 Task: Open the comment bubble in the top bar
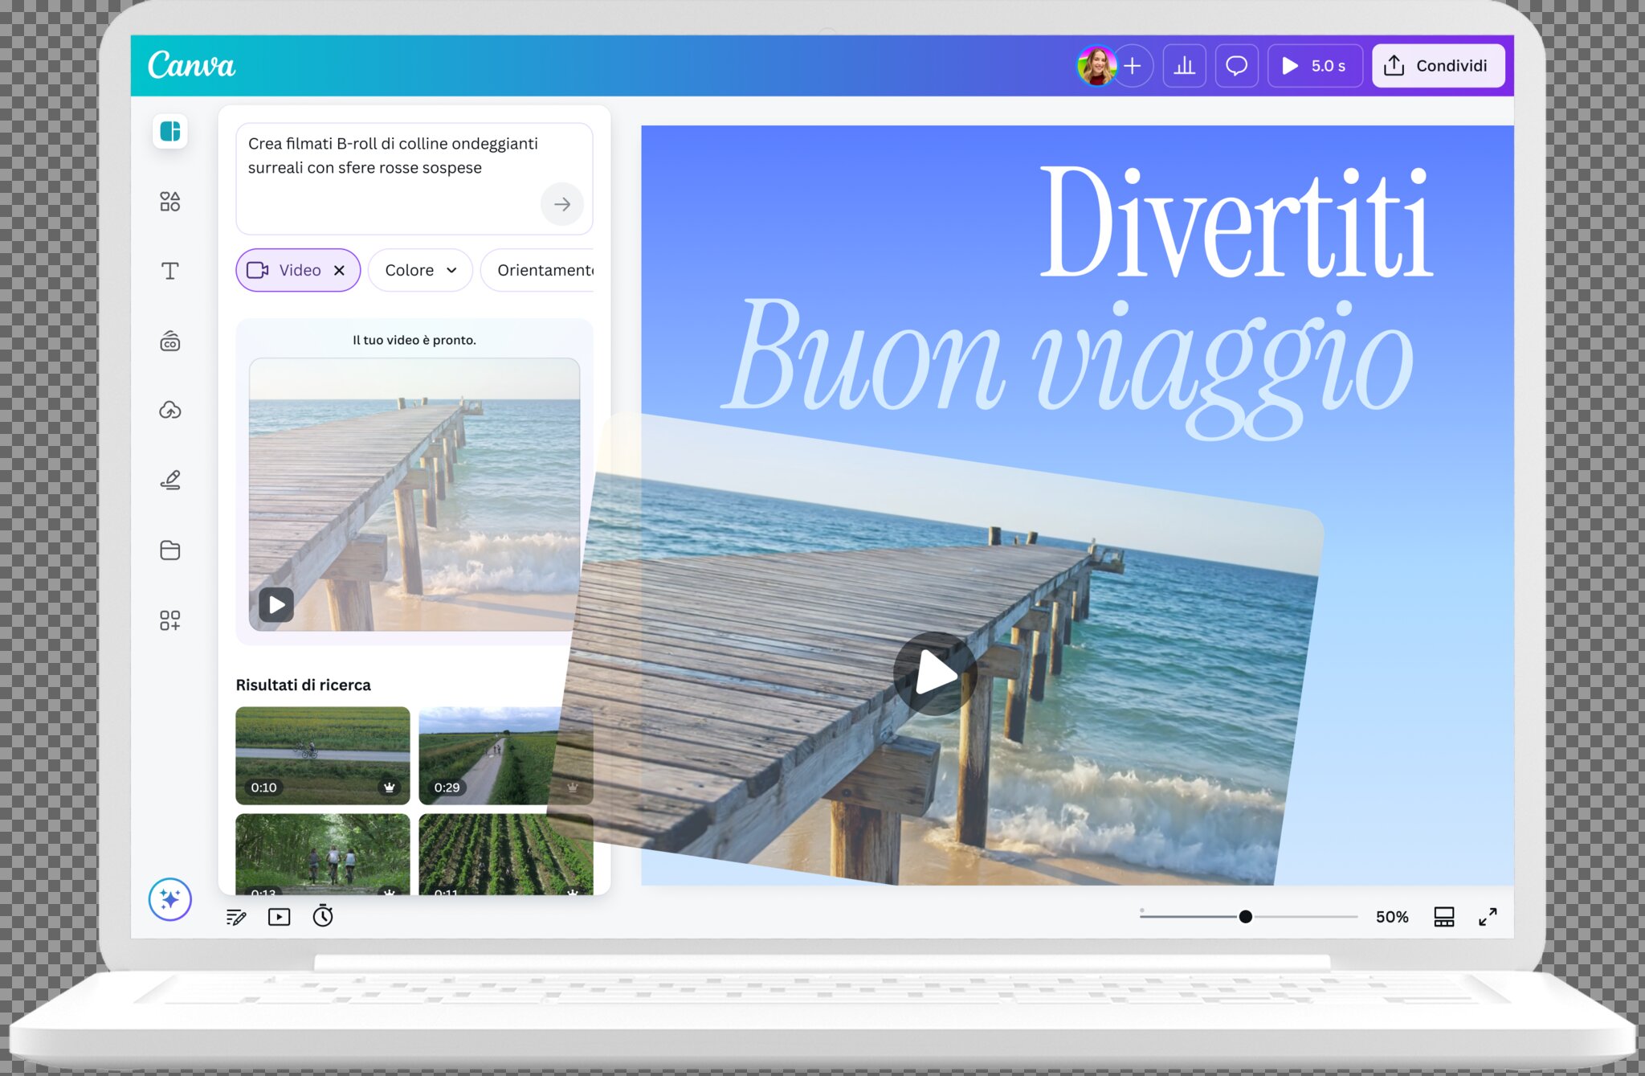pyautogui.click(x=1236, y=65)
